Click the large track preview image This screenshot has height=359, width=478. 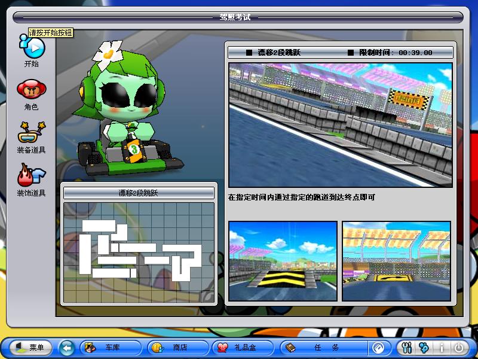340,124
